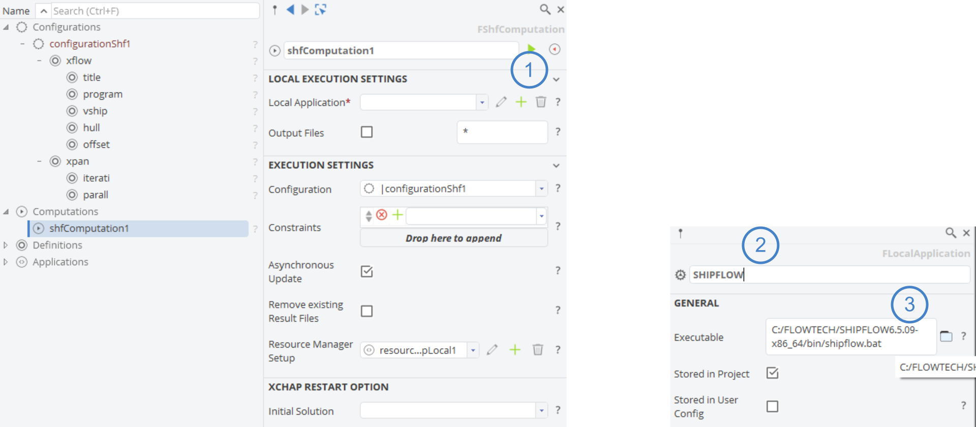Click the SHIPFLOW name input field
Screen dimensions: 976x427
(x=829, y=274)
